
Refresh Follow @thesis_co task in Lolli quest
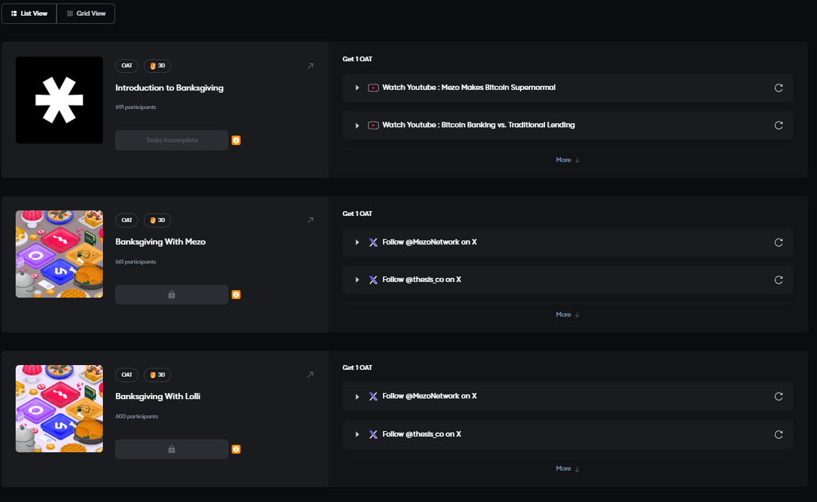[779, 435]
